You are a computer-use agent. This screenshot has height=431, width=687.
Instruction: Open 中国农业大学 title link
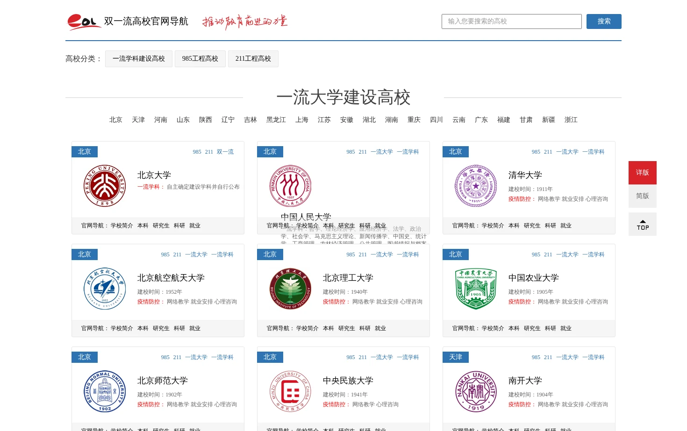click(534, 278)
